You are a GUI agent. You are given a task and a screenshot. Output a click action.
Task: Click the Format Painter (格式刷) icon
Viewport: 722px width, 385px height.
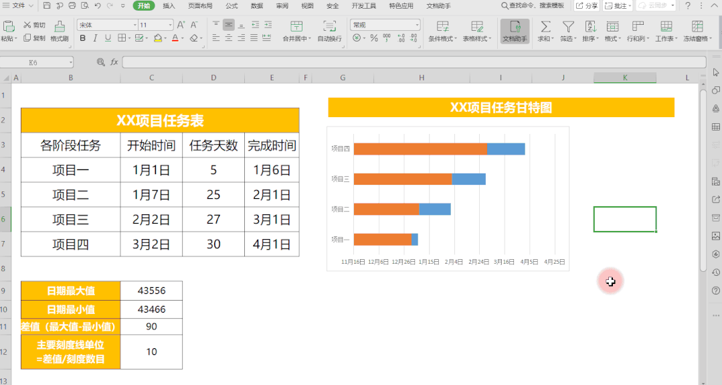click(60, 27)
